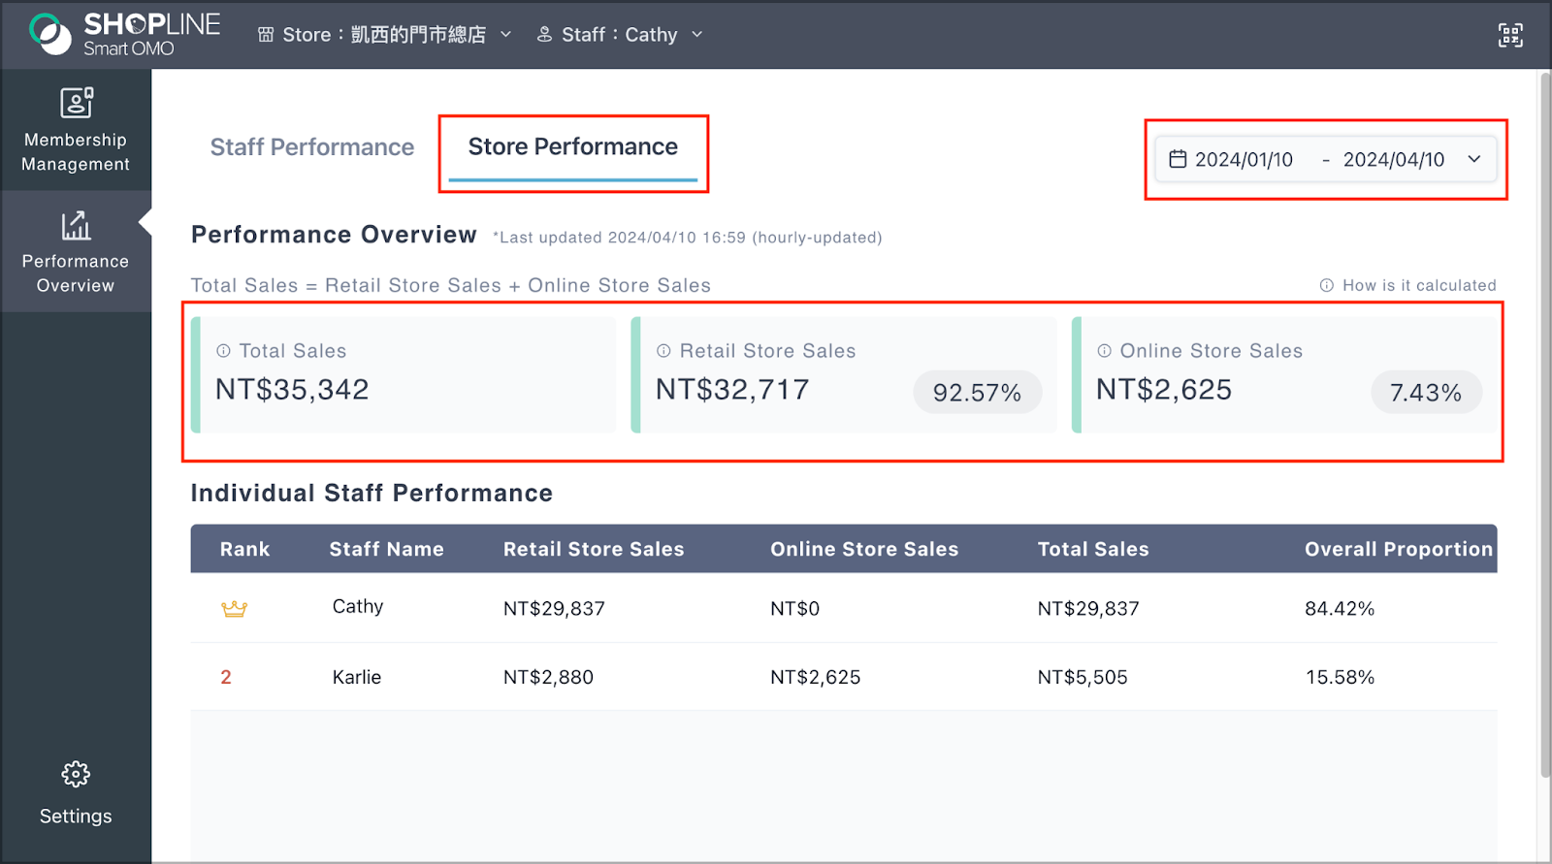Click the start date 2024/01/10 field

[1244, 159]
